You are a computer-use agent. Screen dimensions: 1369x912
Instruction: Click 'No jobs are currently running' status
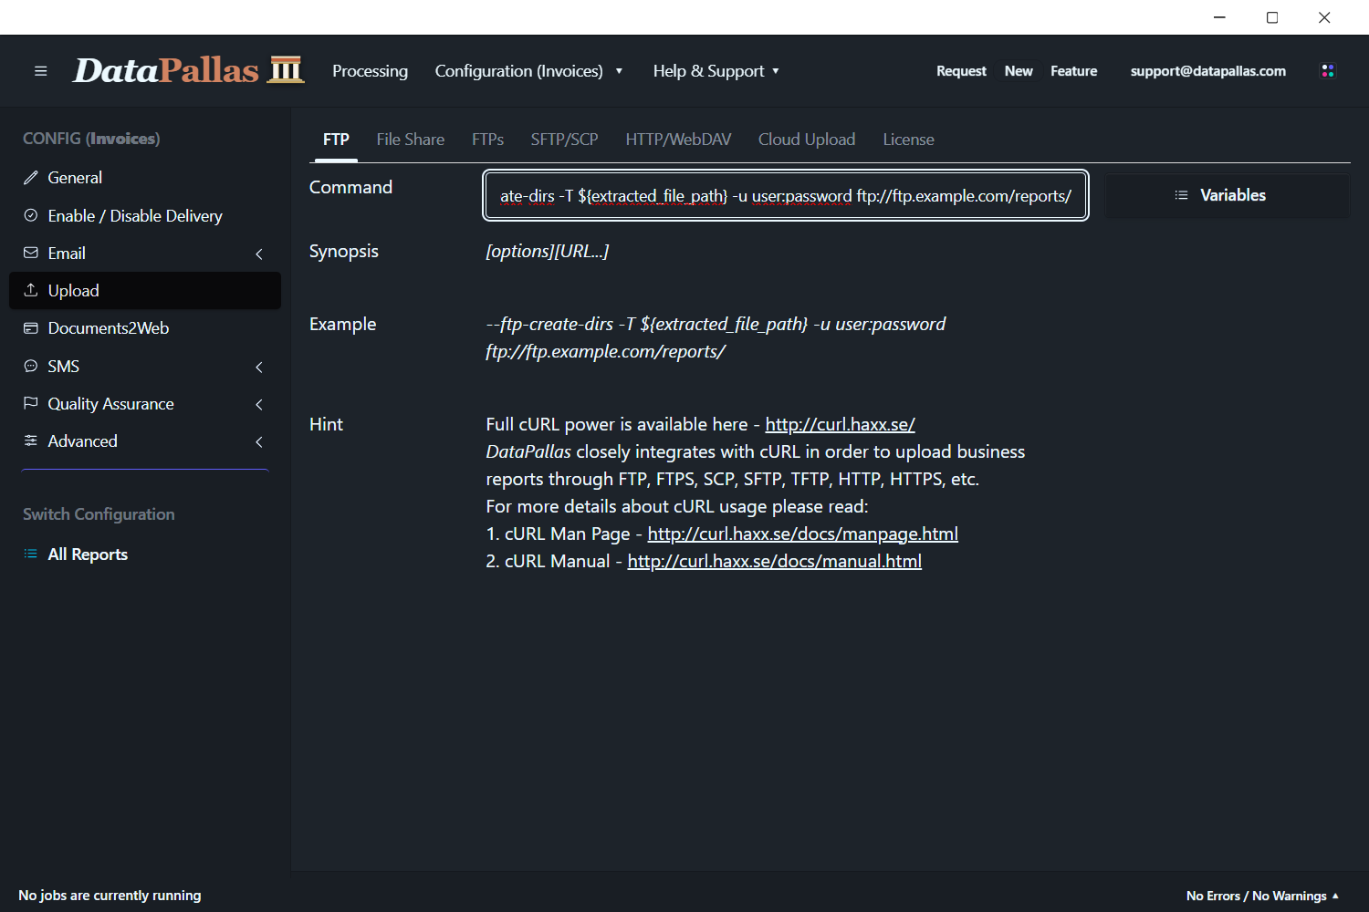click(x=110, y=896)
